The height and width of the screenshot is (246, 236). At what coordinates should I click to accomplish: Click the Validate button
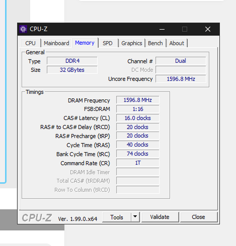[x=160, y=217]
